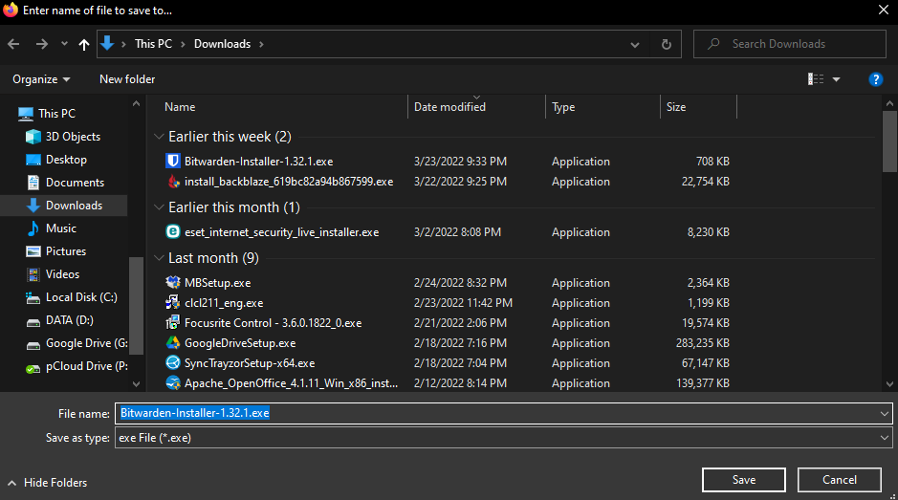Open the 'Save as type' dropdown

tap(883, 437)
